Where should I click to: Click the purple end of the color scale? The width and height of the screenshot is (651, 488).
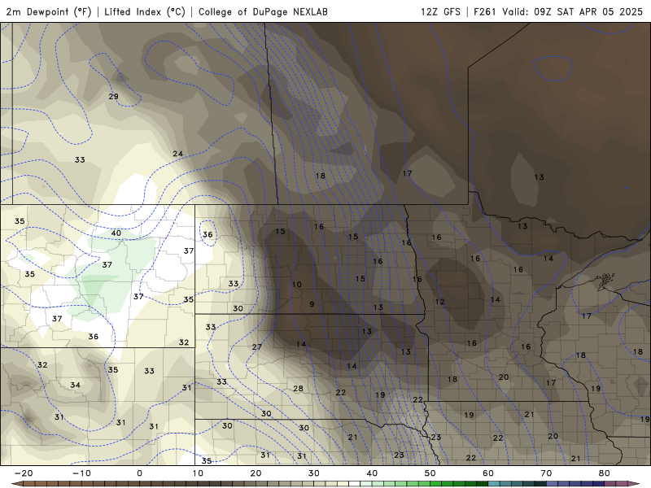pyautogui.click(x=631, y=484)
